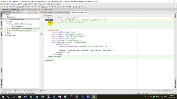Click the Cut scissors icon

17,7
